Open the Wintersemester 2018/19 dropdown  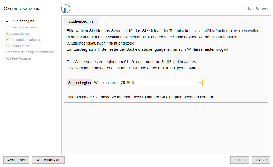coord(148,83)
